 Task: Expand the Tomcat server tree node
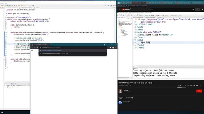click(5, 85)
